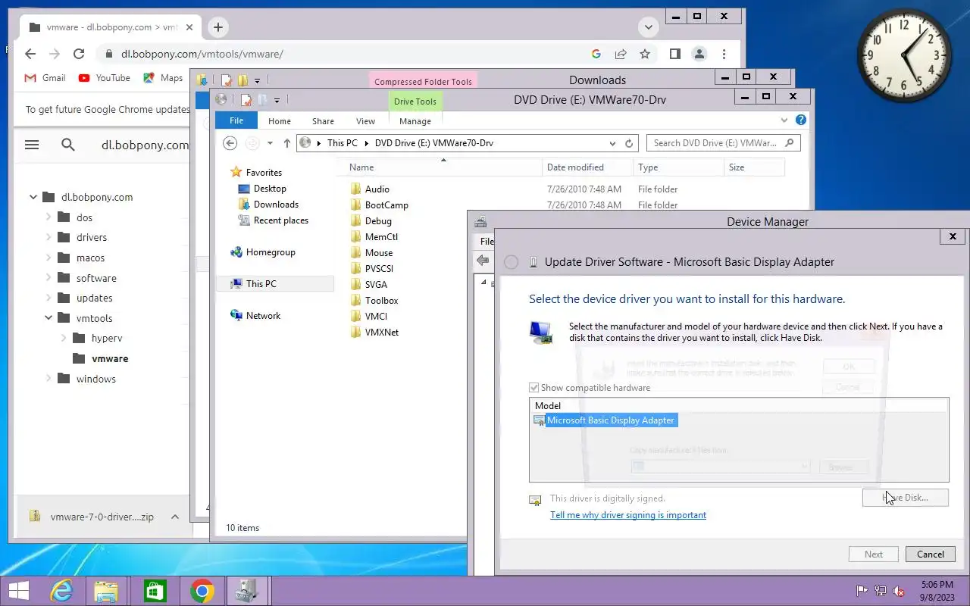Switch to the View ribbon tab
970x606 pixels.
point(366,121)
